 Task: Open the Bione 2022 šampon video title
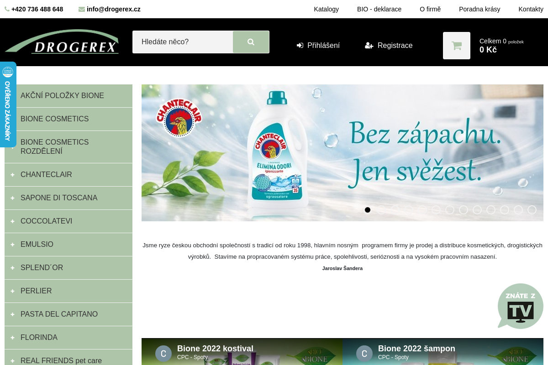[416, 349]
